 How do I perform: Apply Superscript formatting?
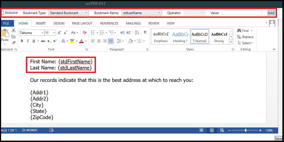click(x=55, y=41)
